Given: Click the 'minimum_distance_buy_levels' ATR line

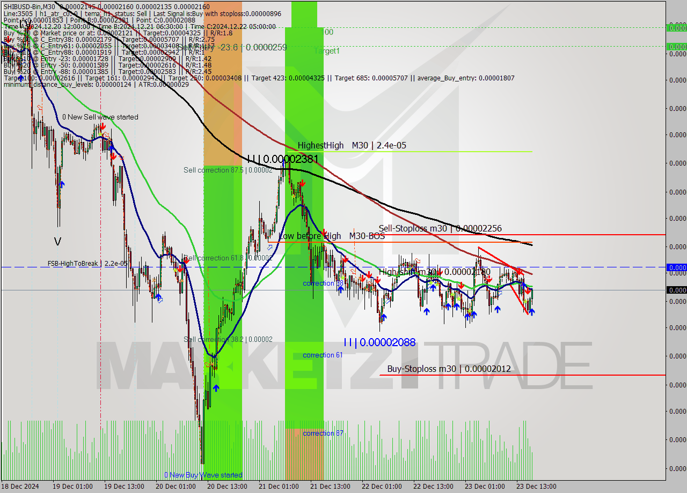Looking at the screenshot, I should pos(96,84).
